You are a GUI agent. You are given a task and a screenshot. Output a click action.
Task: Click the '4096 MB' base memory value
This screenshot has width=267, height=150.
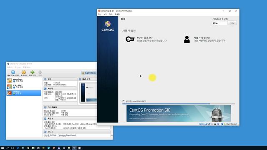(58, 92)
